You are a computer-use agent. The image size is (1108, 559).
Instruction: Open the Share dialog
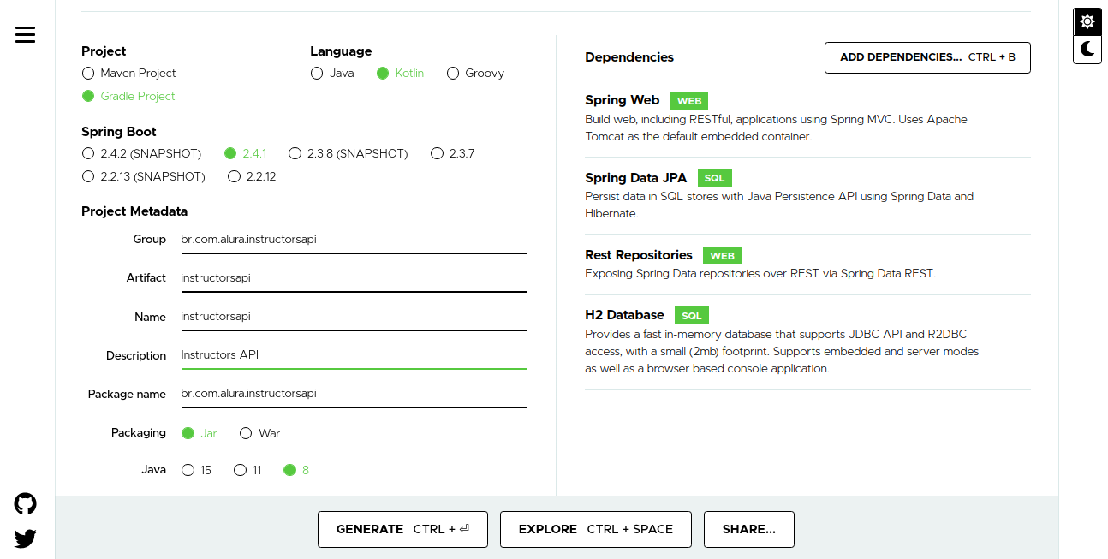748,529
